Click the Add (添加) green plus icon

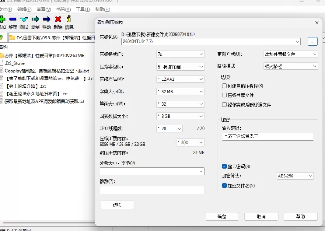[x=2, y=19]
